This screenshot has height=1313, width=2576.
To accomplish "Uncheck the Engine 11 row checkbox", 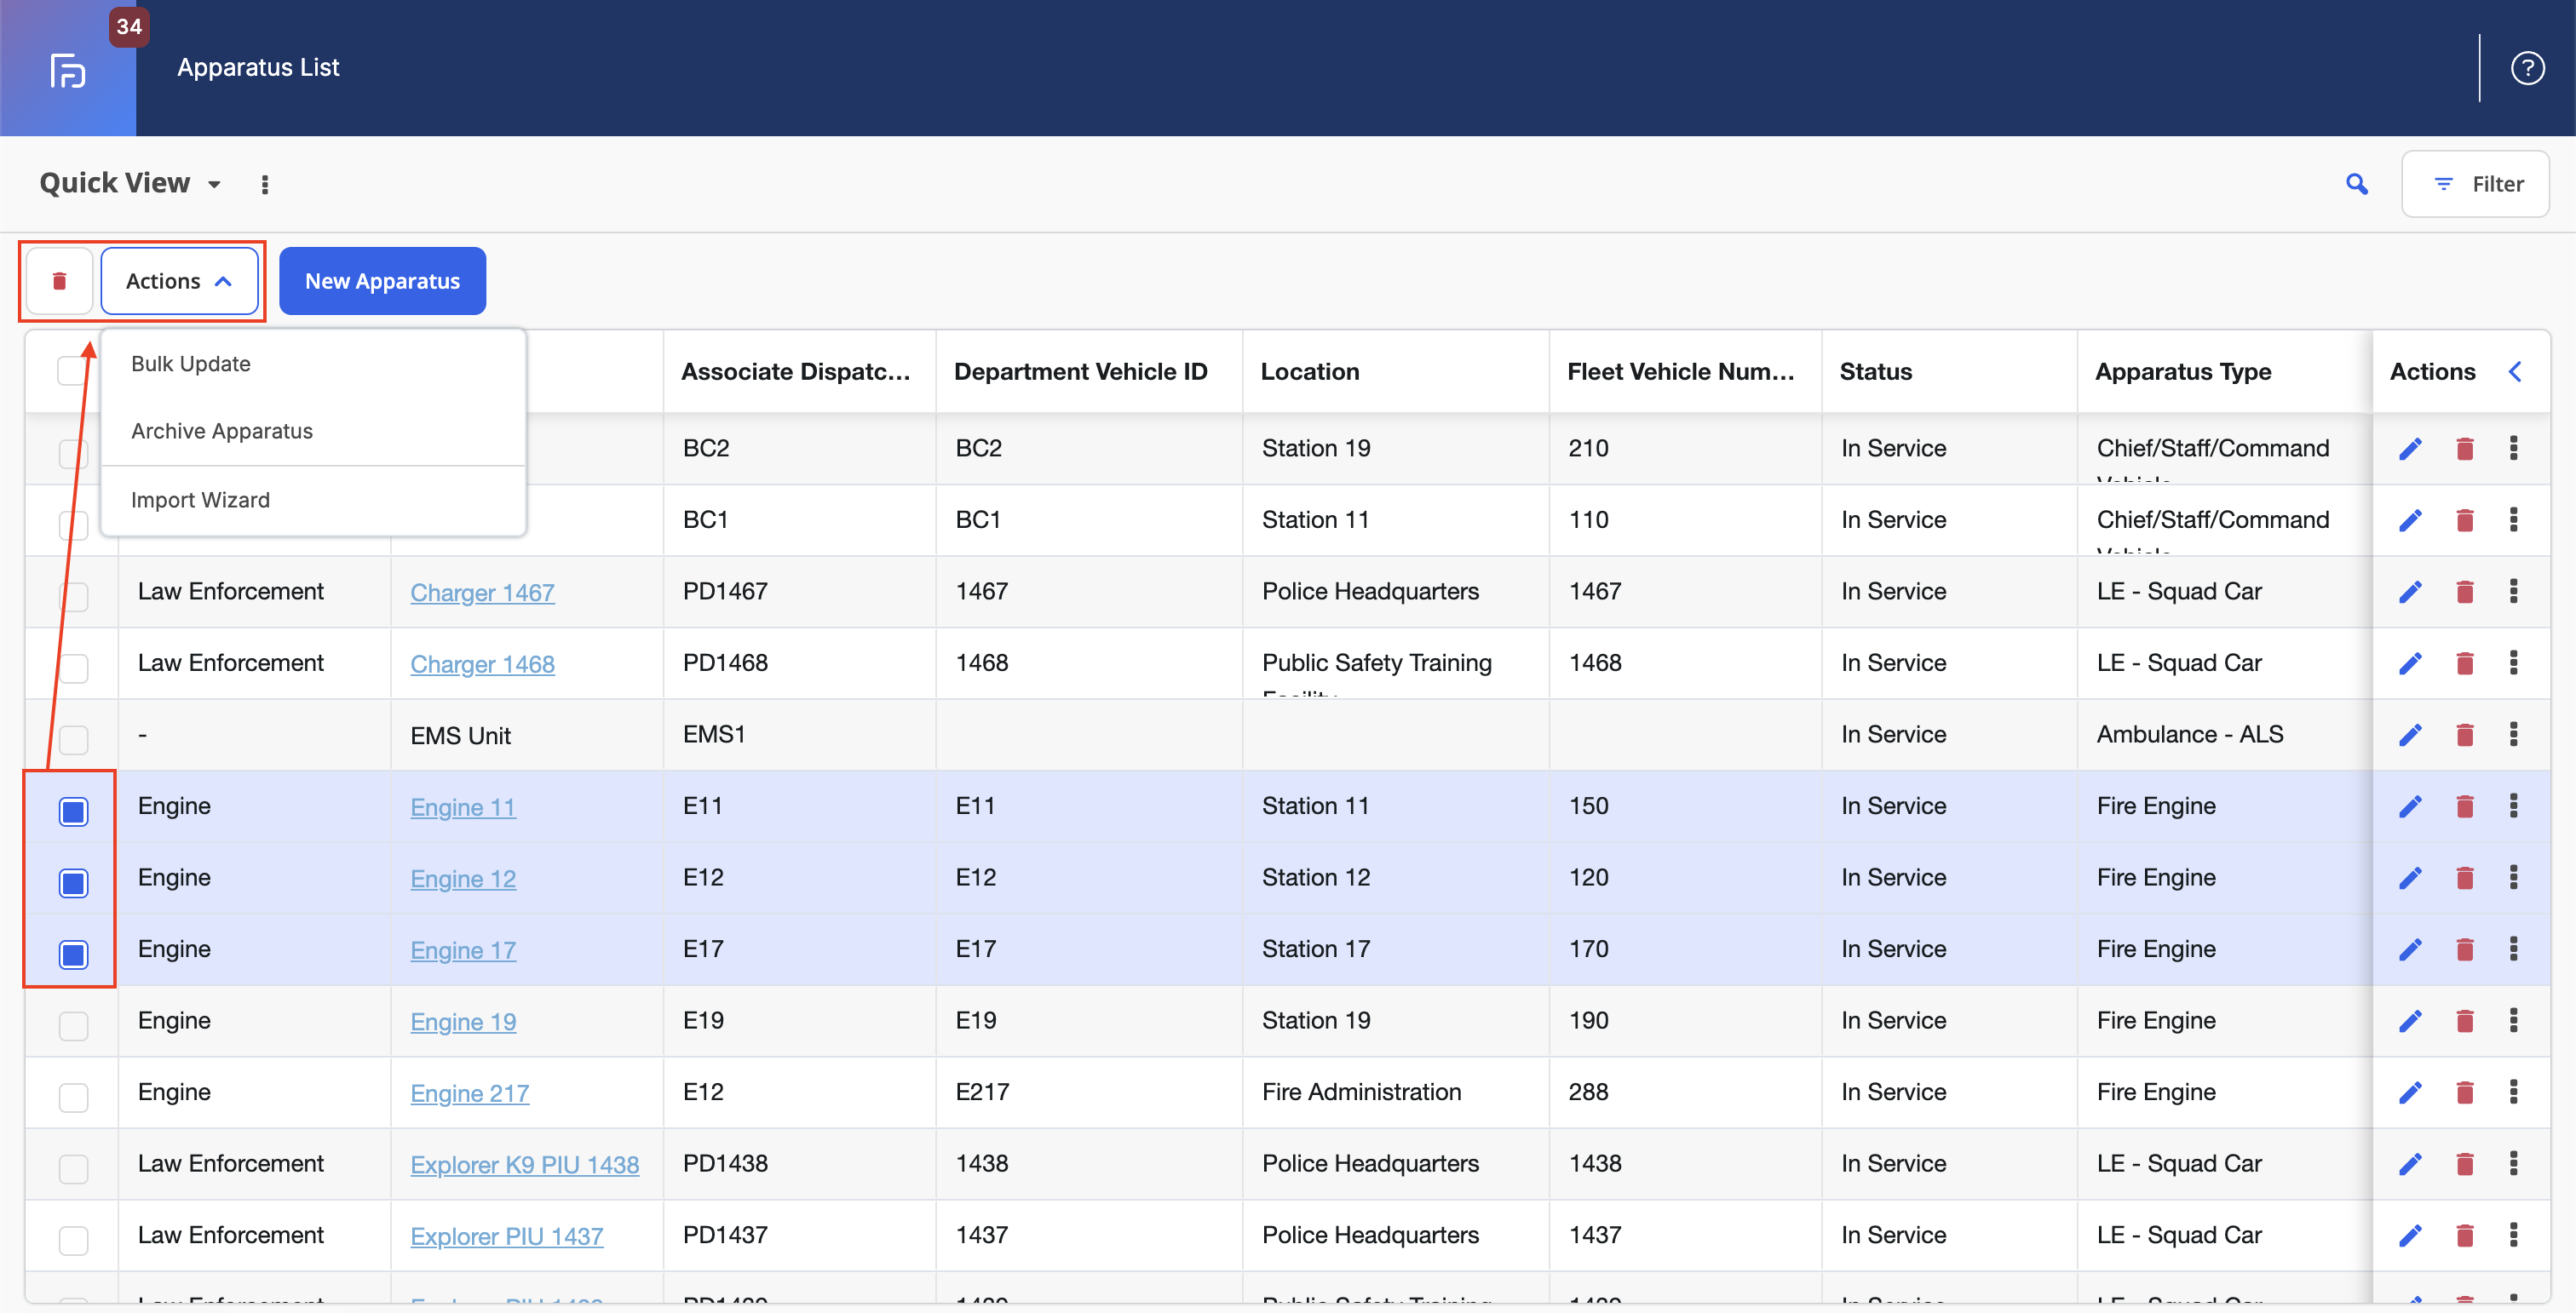I will pyautogui.click(x=73, y=811).
